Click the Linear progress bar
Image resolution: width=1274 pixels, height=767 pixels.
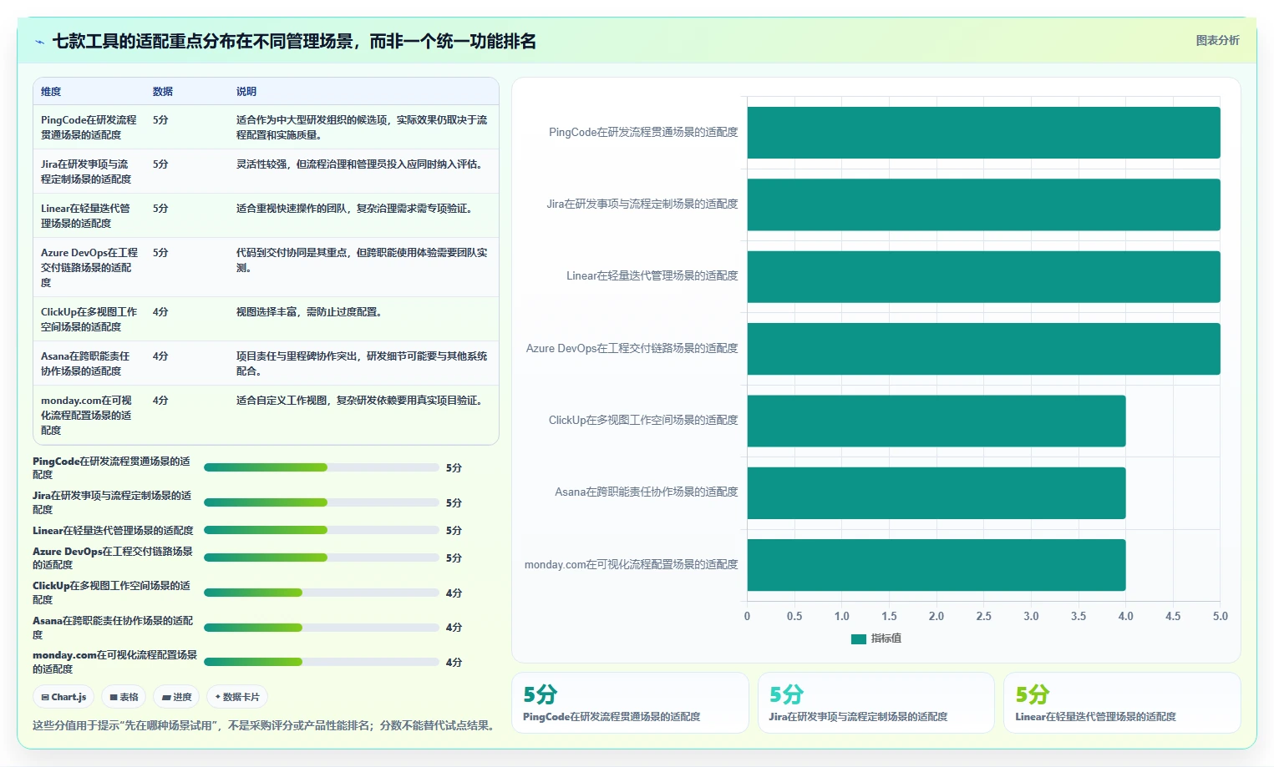(x=322, y=530)
